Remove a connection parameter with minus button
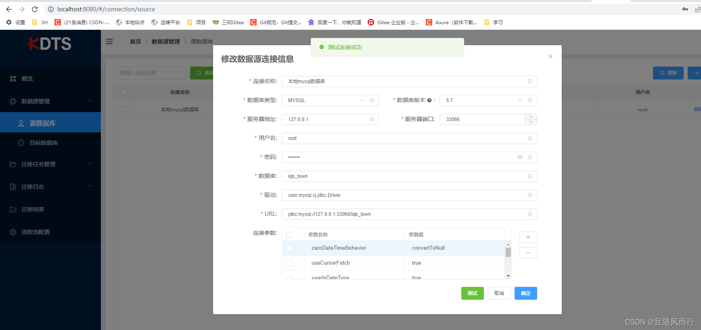701x330 pixels. (528, 253)
